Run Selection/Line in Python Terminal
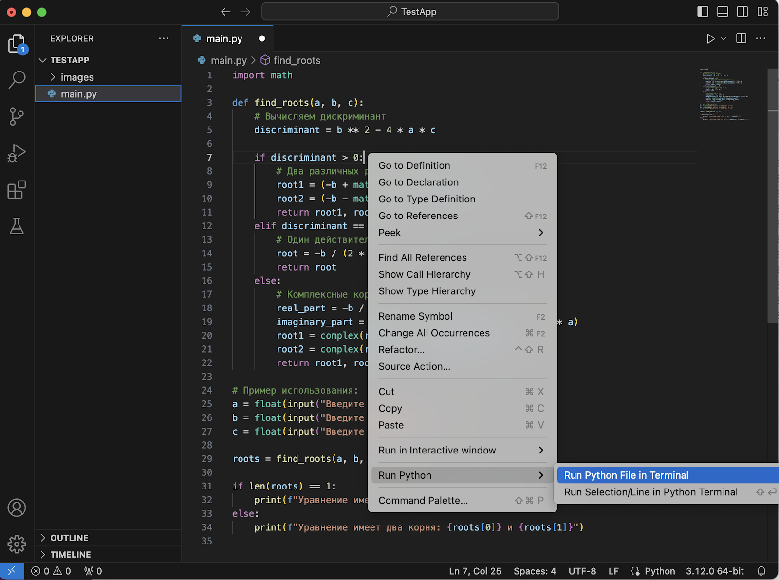 [x=668, y=492]
